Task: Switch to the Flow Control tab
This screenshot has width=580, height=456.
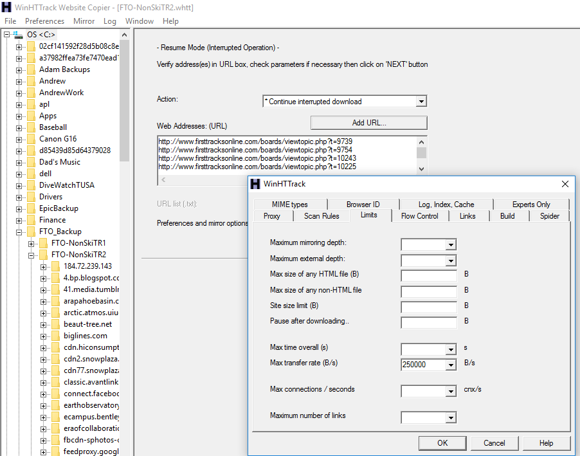Action: tap(419, 216)
